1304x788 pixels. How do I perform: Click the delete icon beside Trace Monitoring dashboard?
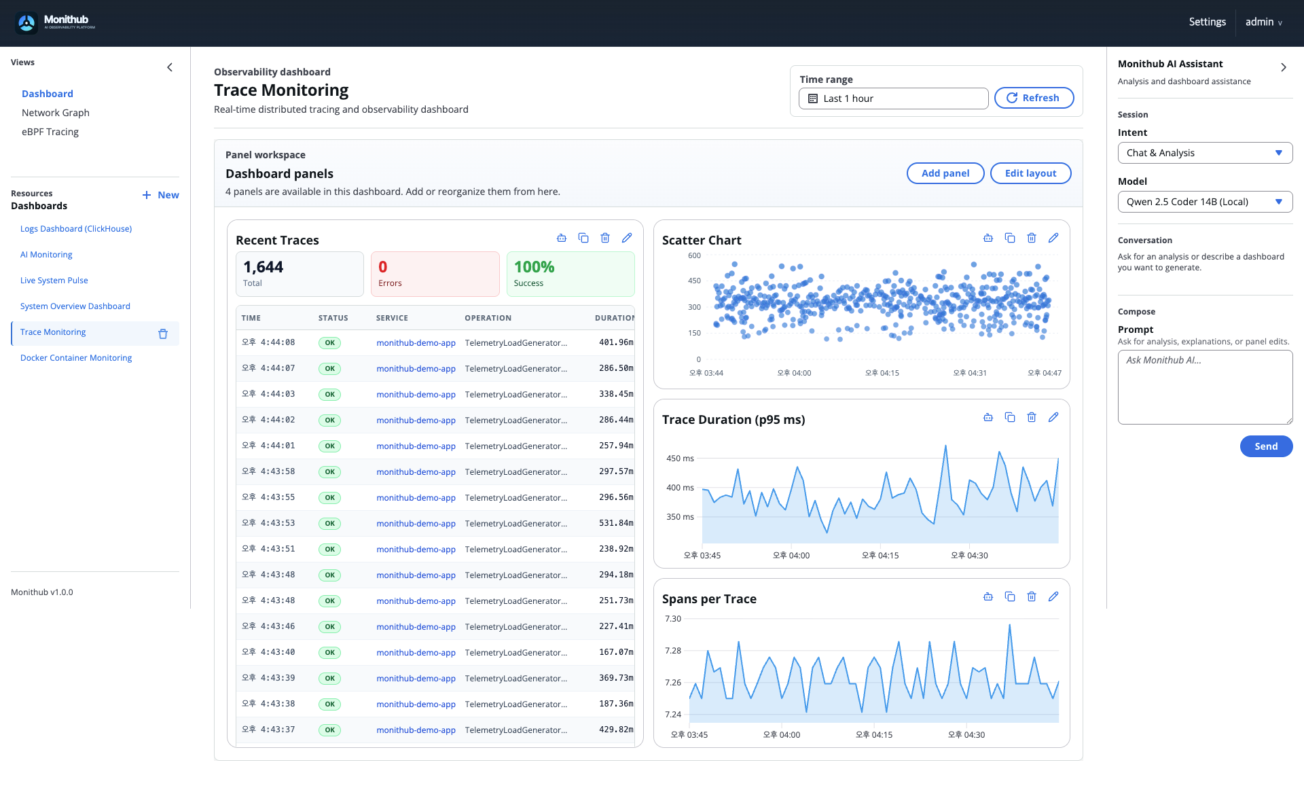(162, 334)
